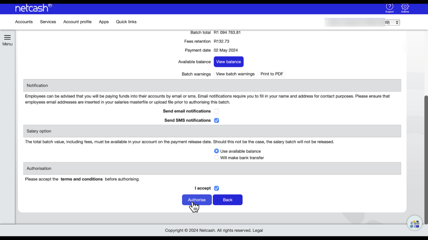Viewport: 428px width, 240px height.
Task: Click the Back button
Action: (228, 200)
